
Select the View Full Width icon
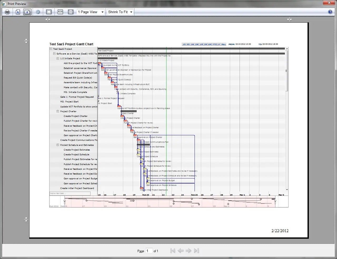(x=60, y=12)
